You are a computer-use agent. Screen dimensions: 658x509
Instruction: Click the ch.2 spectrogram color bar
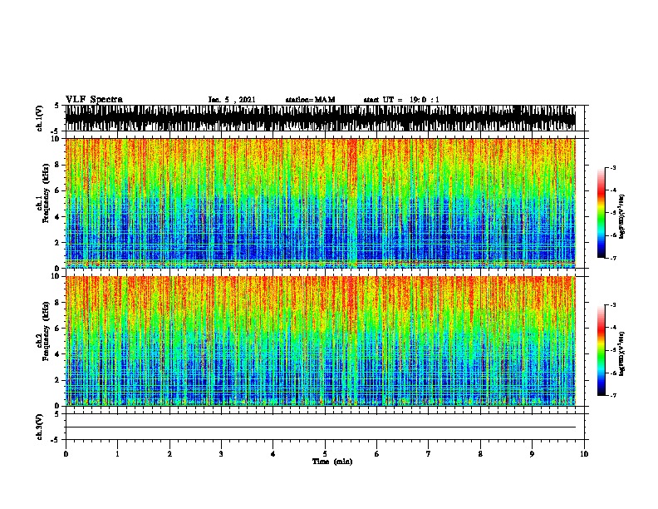click(602, 350)
